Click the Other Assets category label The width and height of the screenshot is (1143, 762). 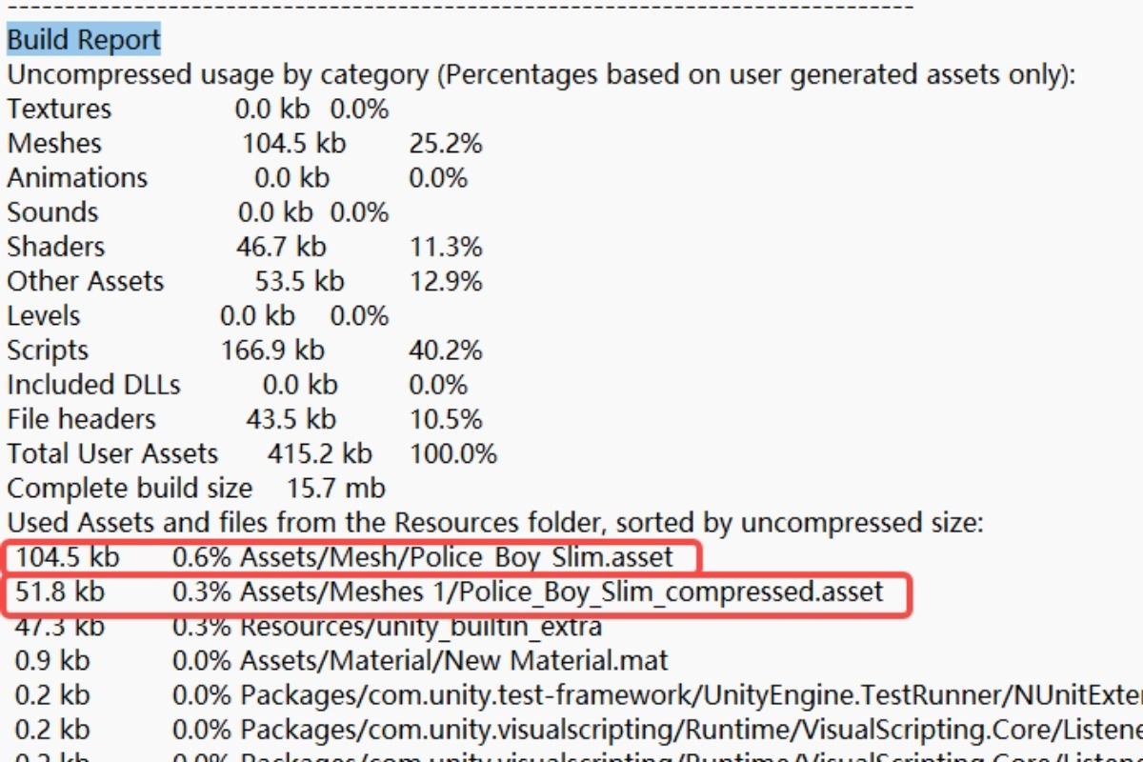[x=86, y=282]
